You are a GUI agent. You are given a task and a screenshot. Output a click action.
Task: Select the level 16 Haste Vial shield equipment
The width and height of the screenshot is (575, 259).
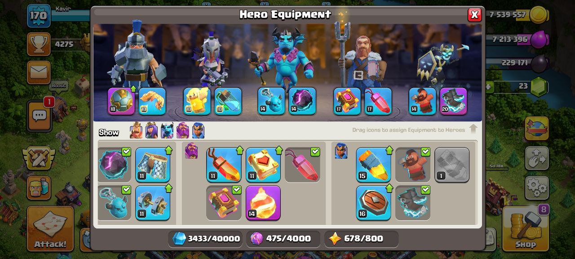[x=374, y=203]
